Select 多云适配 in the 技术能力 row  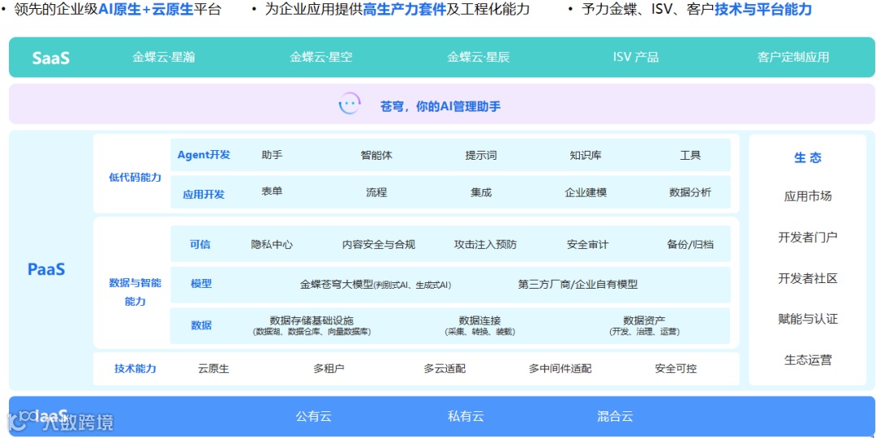pyautogui.click(x=444, y=369)
